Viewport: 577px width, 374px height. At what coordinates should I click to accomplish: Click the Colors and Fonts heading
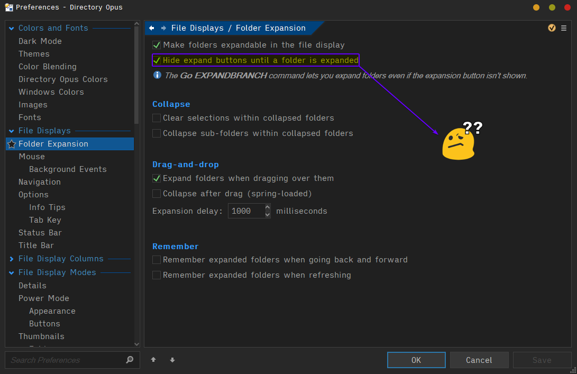click(53, 28)
